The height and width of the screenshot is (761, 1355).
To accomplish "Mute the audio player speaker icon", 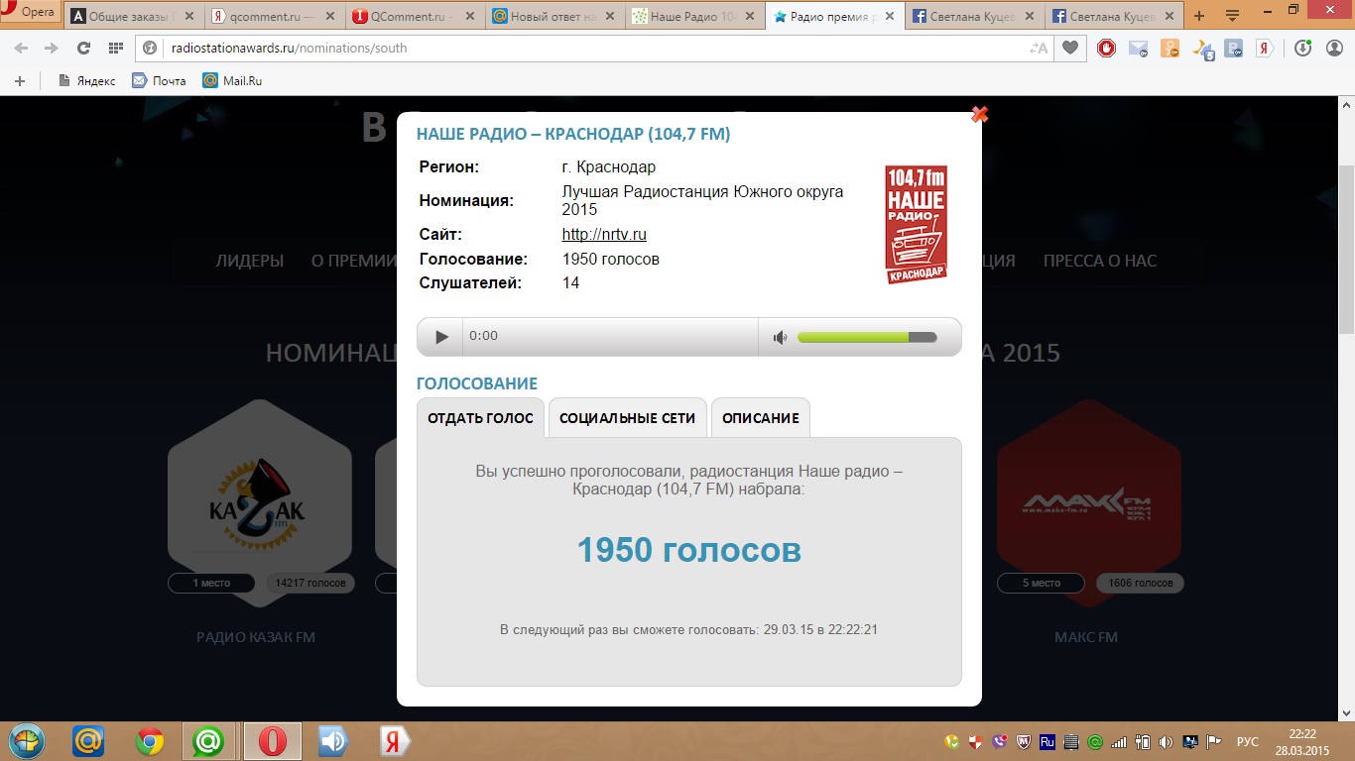I will click(x=780, y=338).
